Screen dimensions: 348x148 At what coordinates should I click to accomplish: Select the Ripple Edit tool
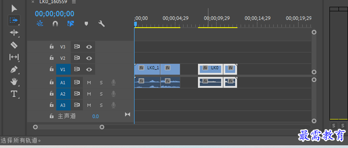click(14, 33)
